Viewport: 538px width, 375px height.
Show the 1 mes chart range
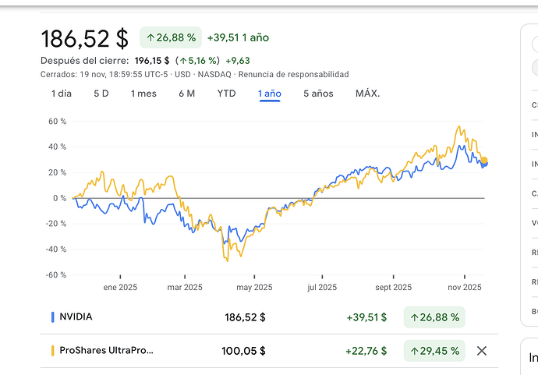(x=143, y=94)
